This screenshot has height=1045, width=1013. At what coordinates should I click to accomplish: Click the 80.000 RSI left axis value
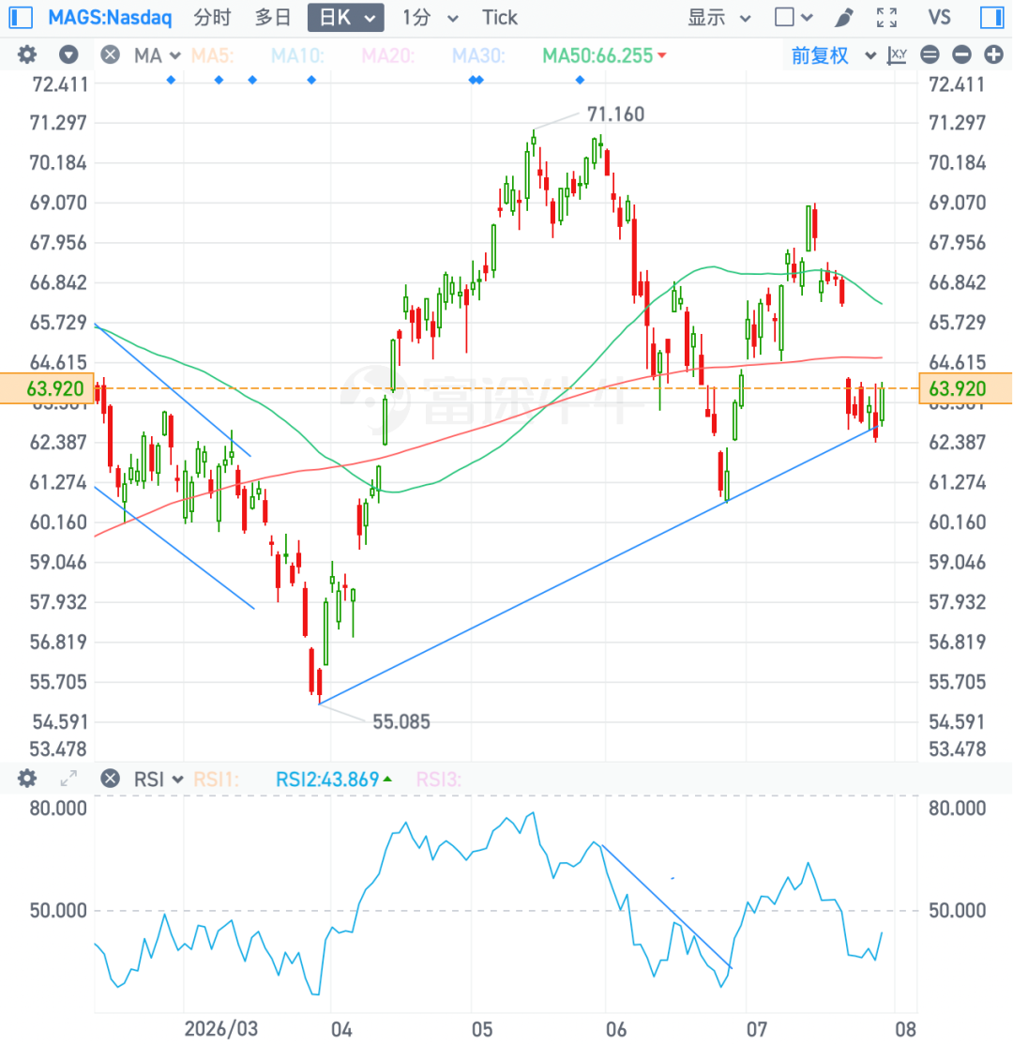click(x=58, y=809)
